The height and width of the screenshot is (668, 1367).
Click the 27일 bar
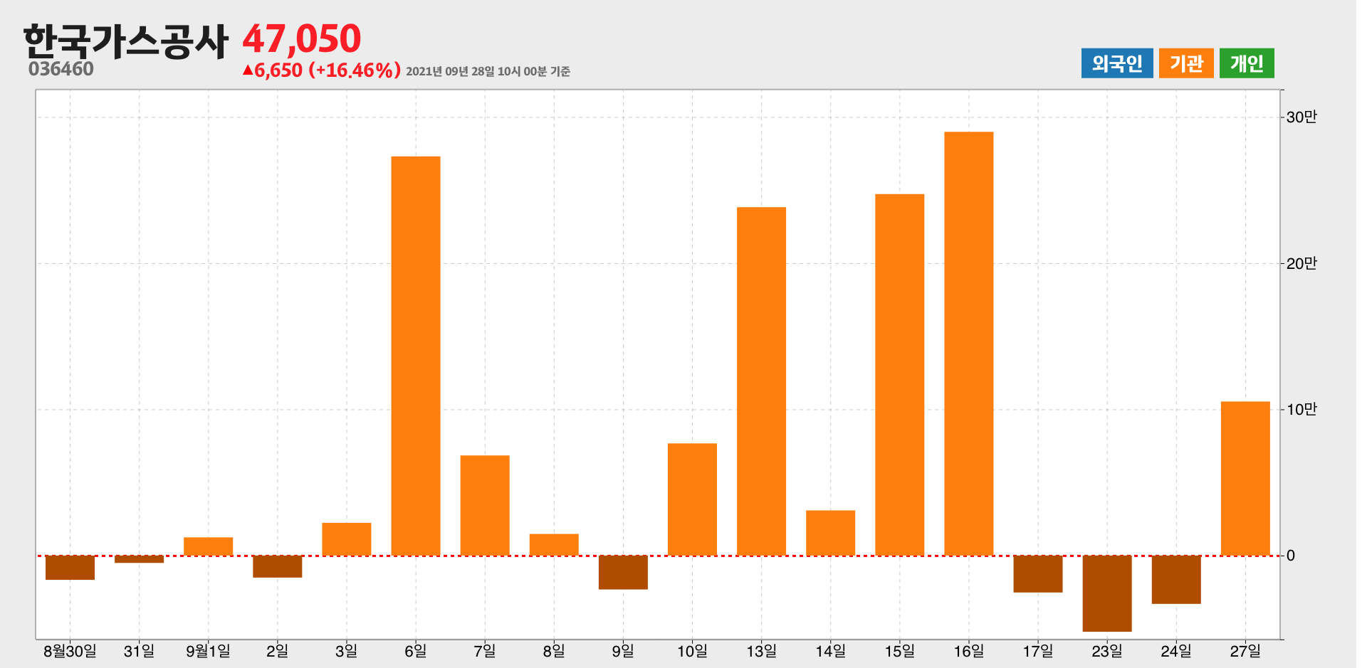coord(1245,479)
